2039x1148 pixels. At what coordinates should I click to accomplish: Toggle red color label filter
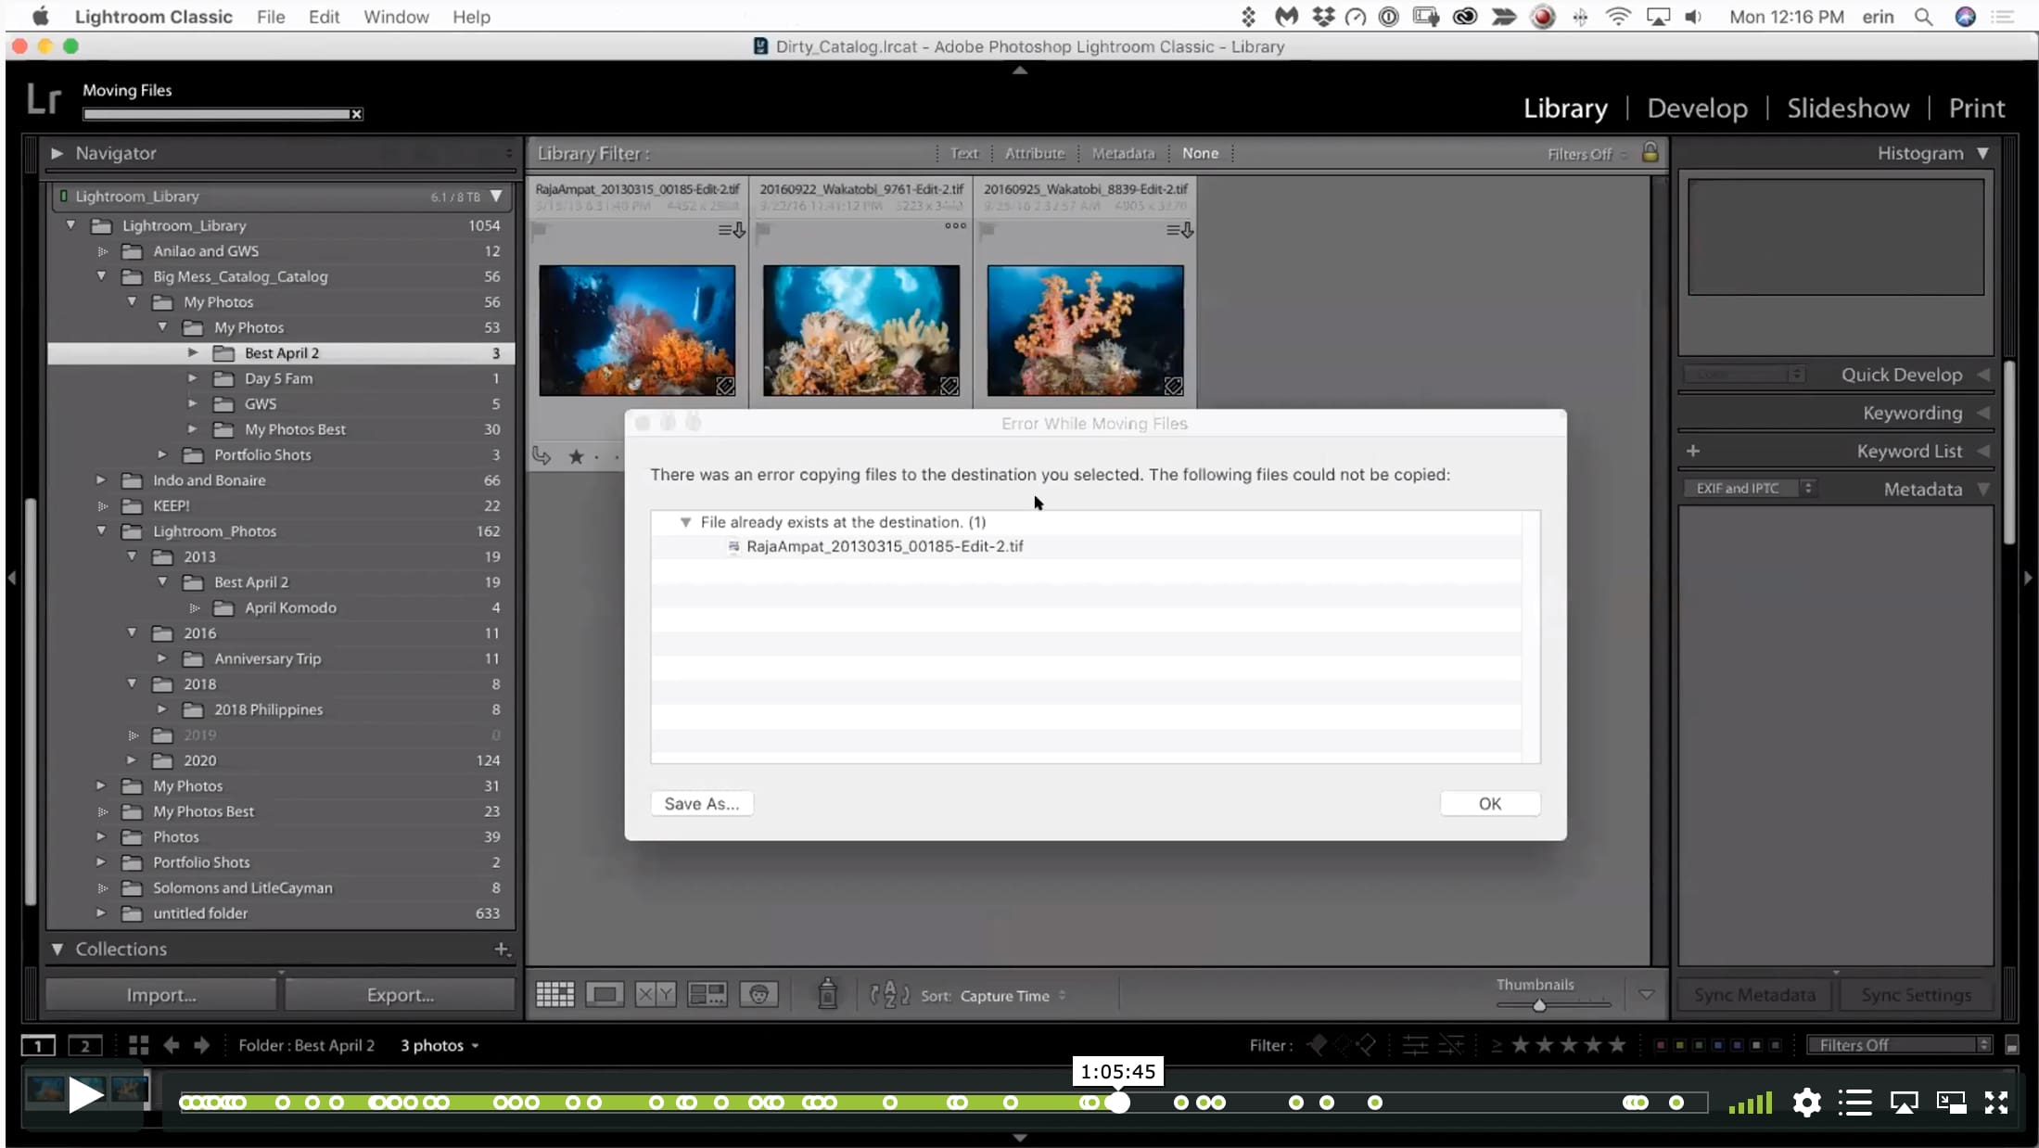[x=1660, y=1045]
